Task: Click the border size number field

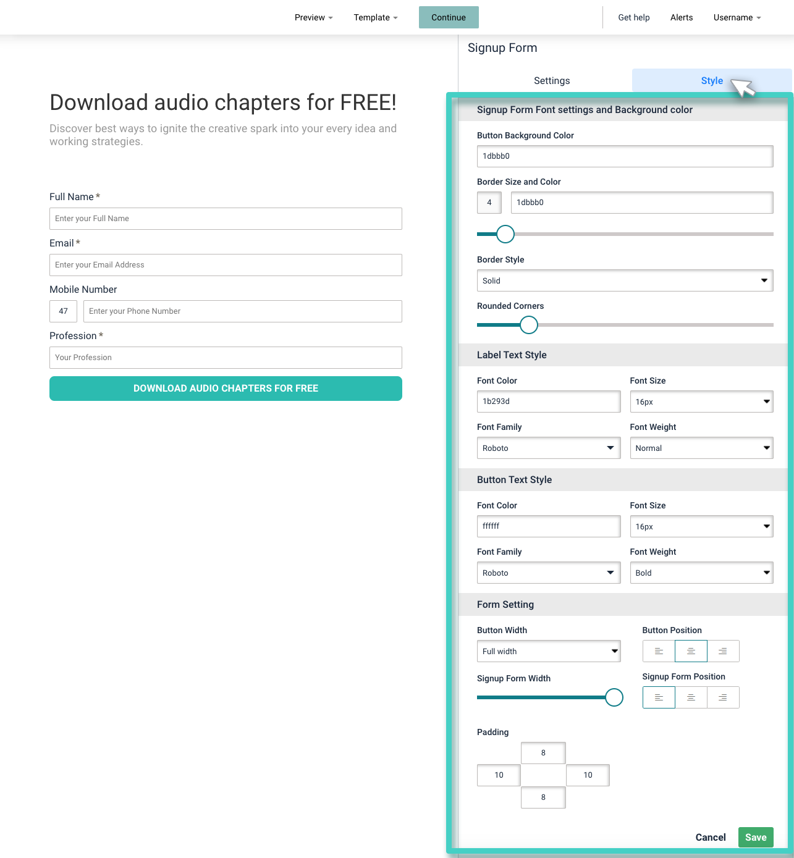Action: pyautogui.click(x=489, y=203)
